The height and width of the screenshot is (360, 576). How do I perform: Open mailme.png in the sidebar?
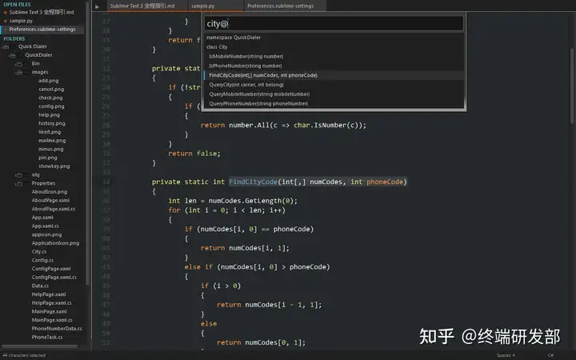tap(52, 141)
